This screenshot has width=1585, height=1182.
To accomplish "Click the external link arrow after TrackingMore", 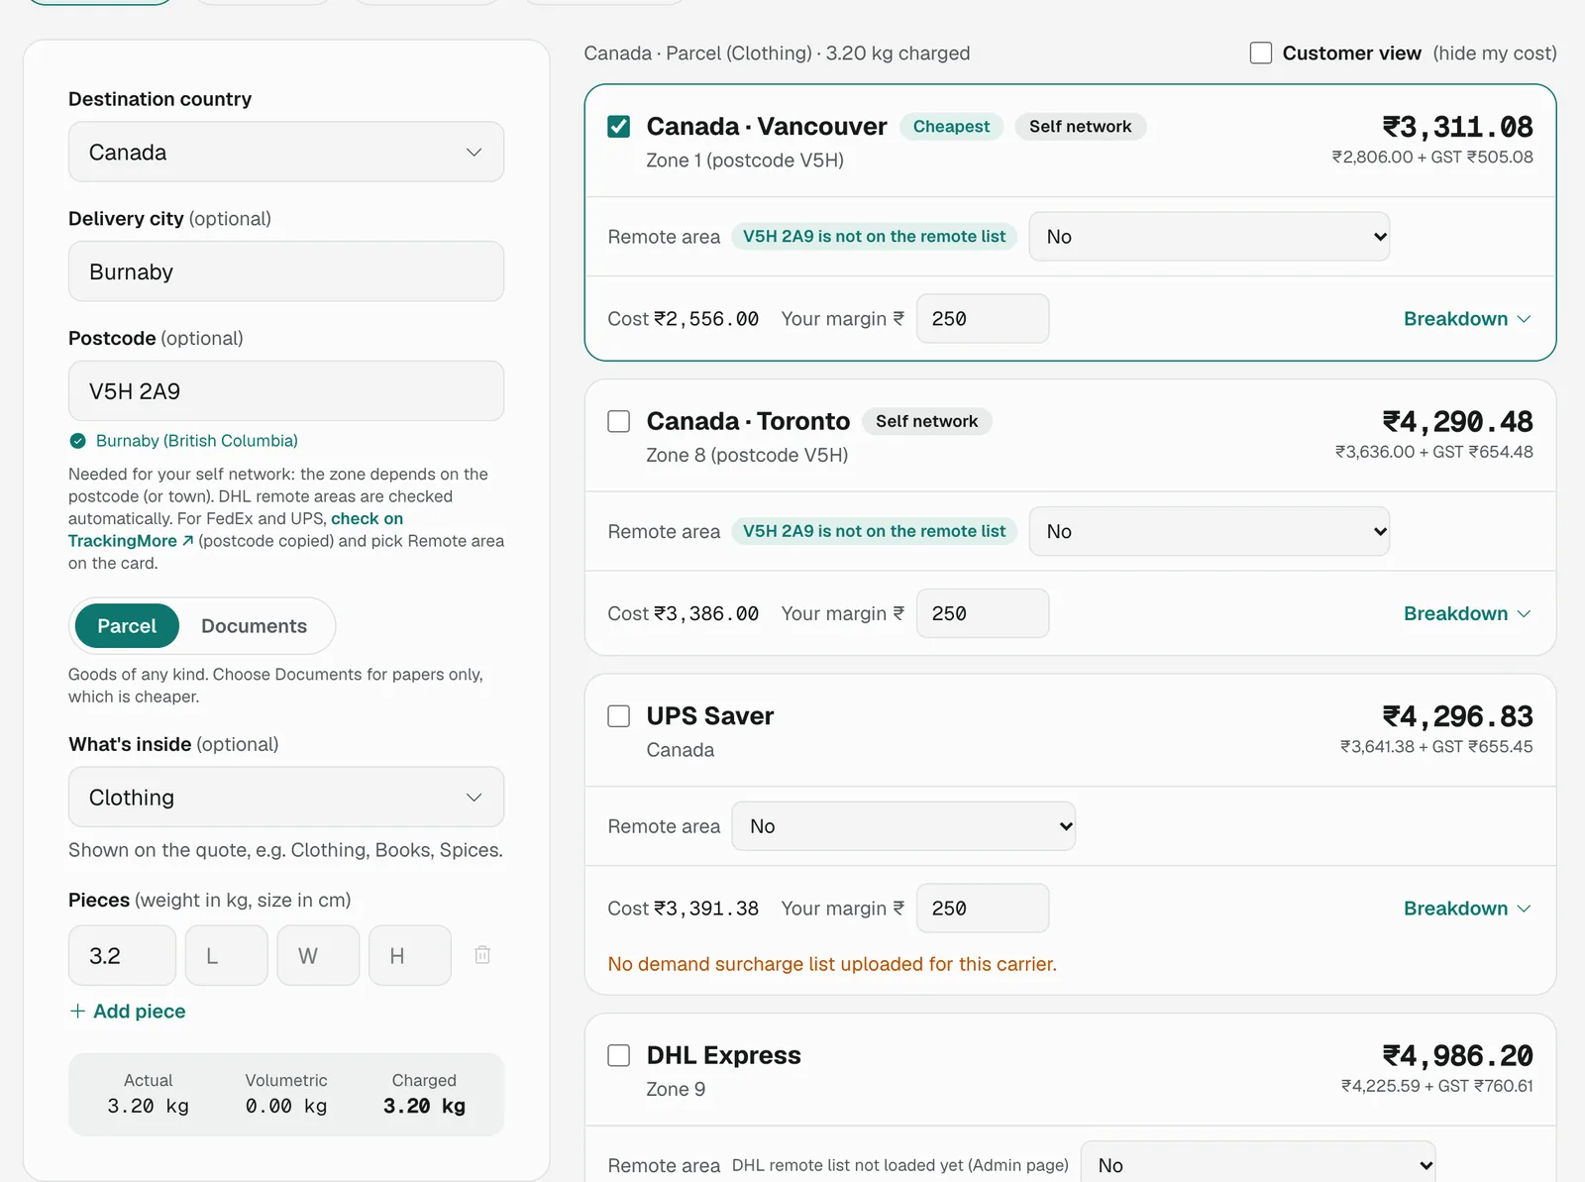I will pos(187,541).
